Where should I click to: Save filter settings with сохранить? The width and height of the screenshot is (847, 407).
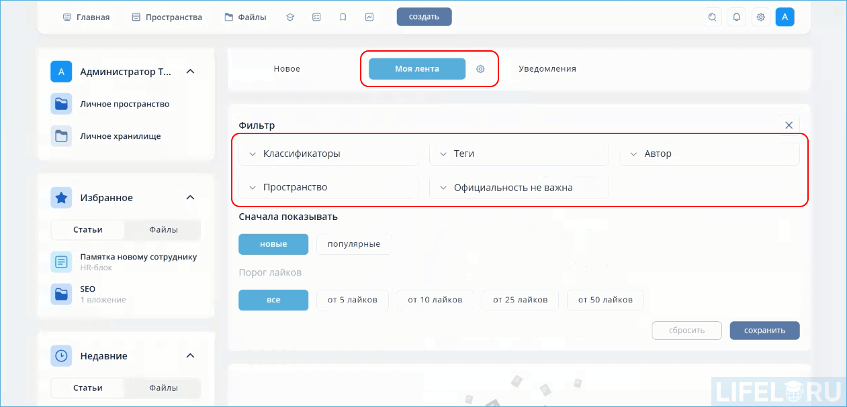tap(764, 330)
